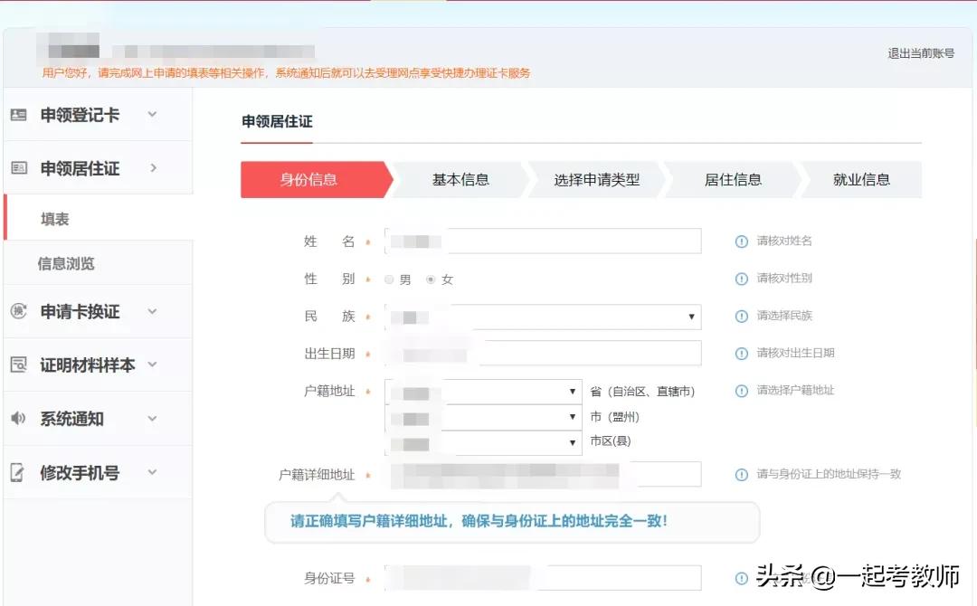Click the 系统通知 speaker icon
The width and height of the screenshot is (977, 606).
point(20,418)
